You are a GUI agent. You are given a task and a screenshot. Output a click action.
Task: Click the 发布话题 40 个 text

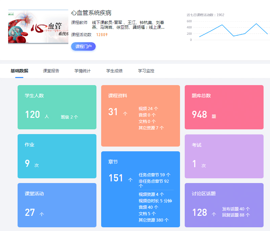pyautogui.click(x=236, y=209)
